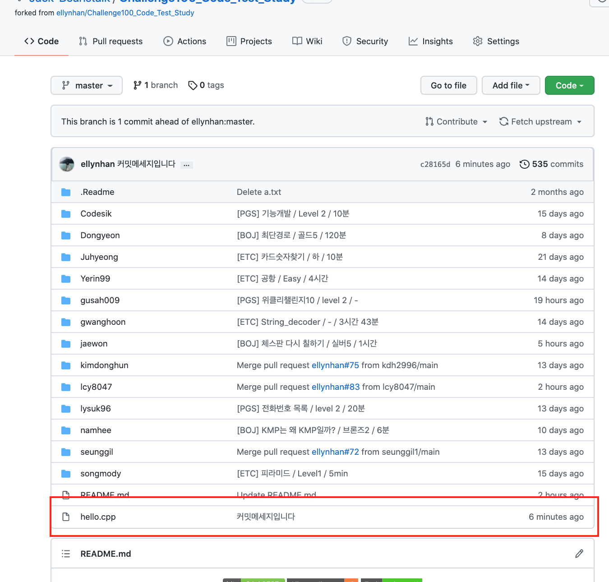
Task: Expand commit message ellipsis button
Action: pos(186,165)
